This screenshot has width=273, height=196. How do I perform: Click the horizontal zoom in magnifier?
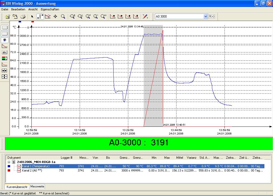click(x=73, y=17)
